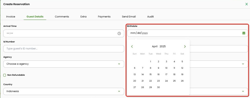Select day 28 in the calendar
The height and width of the screenshot is (98, 250).
point(142,87)
